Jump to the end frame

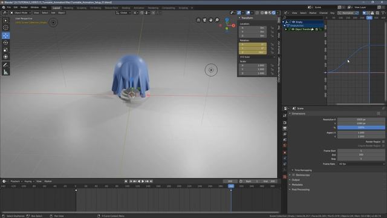151,182
